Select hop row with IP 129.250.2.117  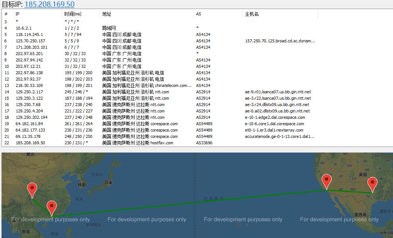click(197, 92)
